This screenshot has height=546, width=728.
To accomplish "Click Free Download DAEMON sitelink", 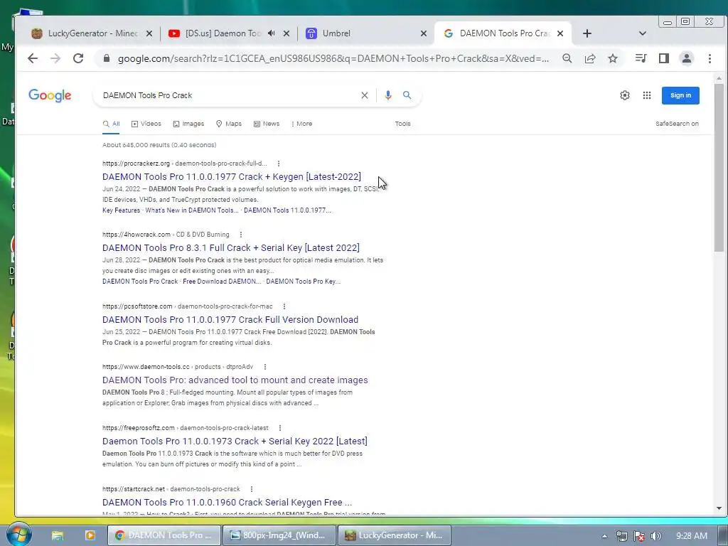I will [222, 282].
